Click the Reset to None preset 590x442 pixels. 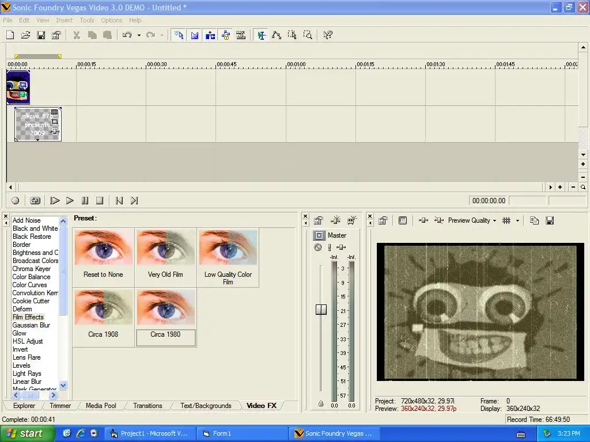[x=104, y=257]
